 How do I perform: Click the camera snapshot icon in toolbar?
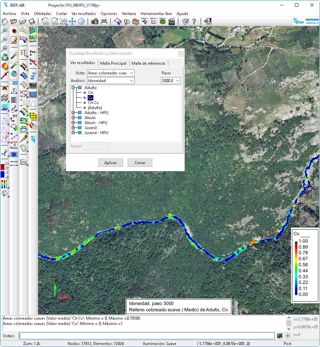[x=95, y=22]
